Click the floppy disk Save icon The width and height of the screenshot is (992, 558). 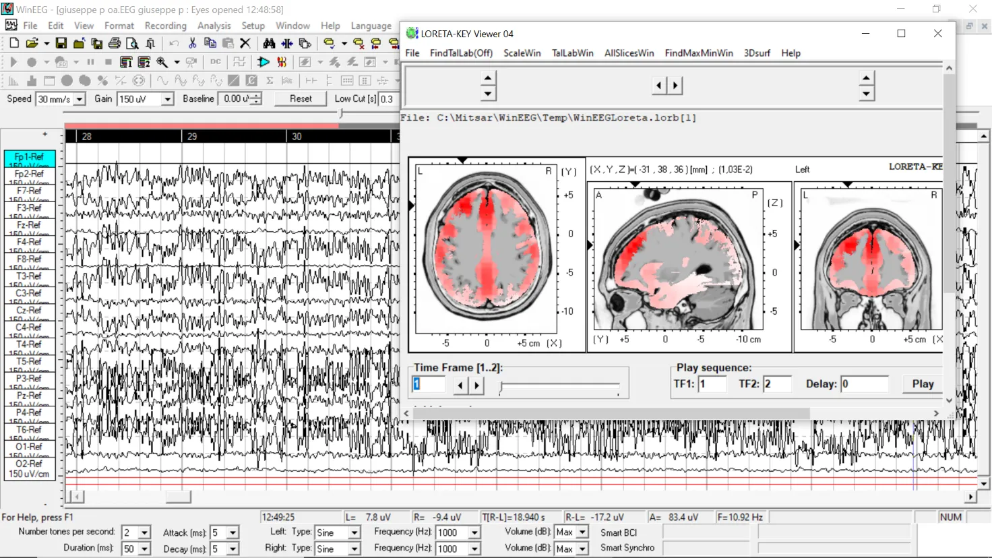(61, 43)
